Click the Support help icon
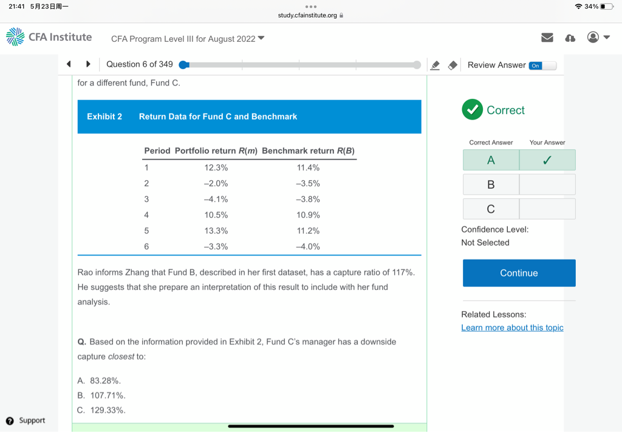622x432 pixels. click(10, 421)
